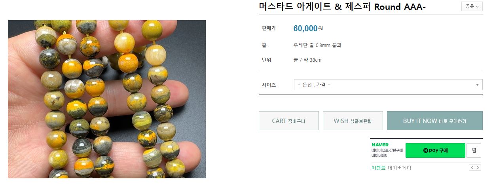Click the 우레탄 줄 0.8mm 통과 text
Screen dimensions: 495x189
(317, 45)
